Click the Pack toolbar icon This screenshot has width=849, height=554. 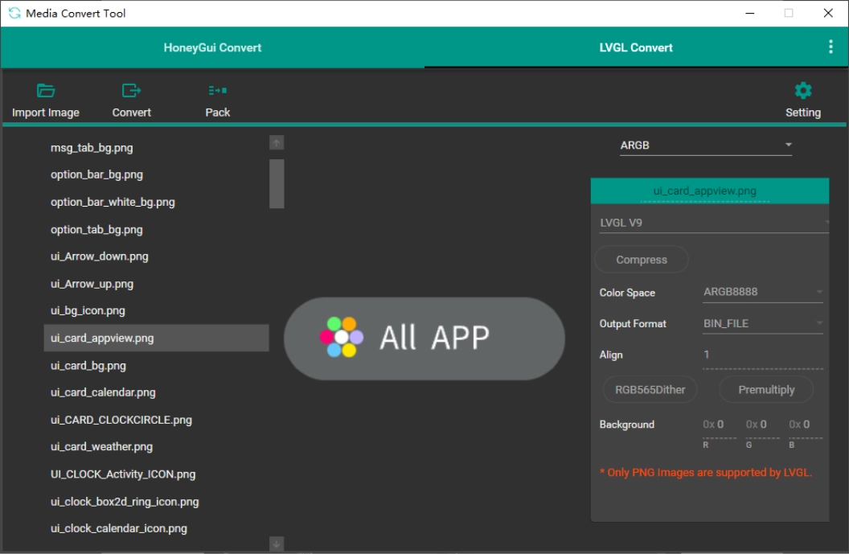(218, 90)
